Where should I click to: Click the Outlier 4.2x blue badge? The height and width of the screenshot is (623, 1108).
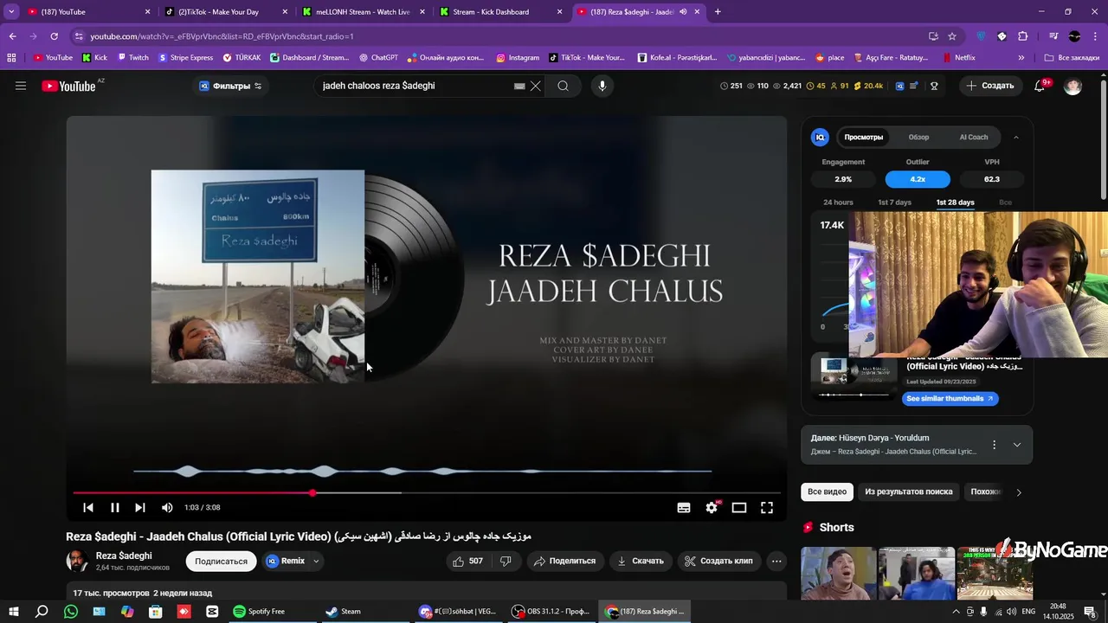[918, 179]
